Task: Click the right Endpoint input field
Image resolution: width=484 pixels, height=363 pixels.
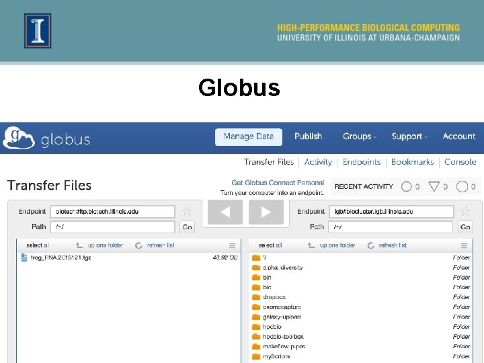Action: click(x=391, y=212)
